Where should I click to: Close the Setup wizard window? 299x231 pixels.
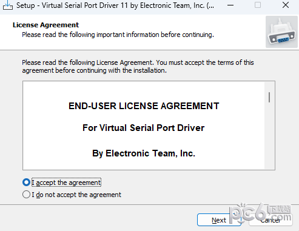tap(286, 5)
